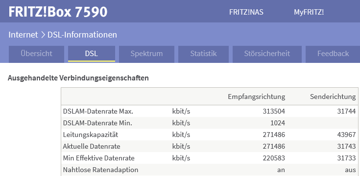Click the Nahtlose Ratenadaption row label
The height and width of the screenshot is (176, 360).
[x=100, y=170]
